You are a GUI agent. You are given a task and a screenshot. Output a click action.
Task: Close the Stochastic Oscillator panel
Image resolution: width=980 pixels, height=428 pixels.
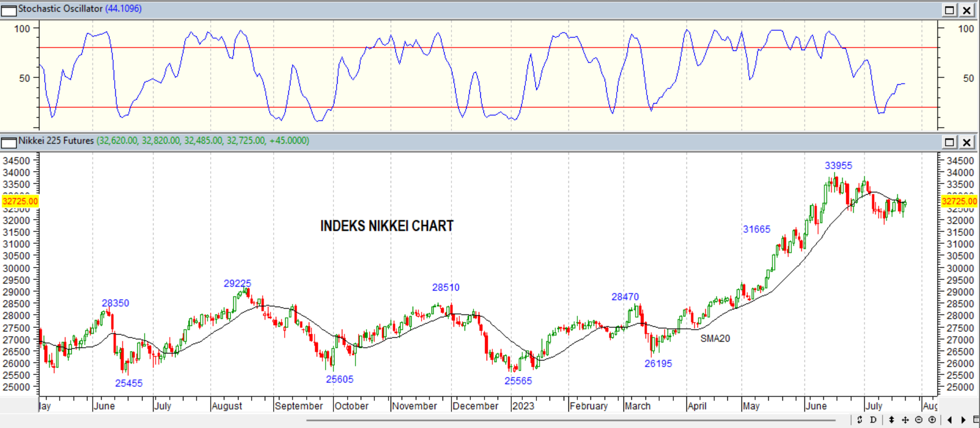(x=966, y=10)
